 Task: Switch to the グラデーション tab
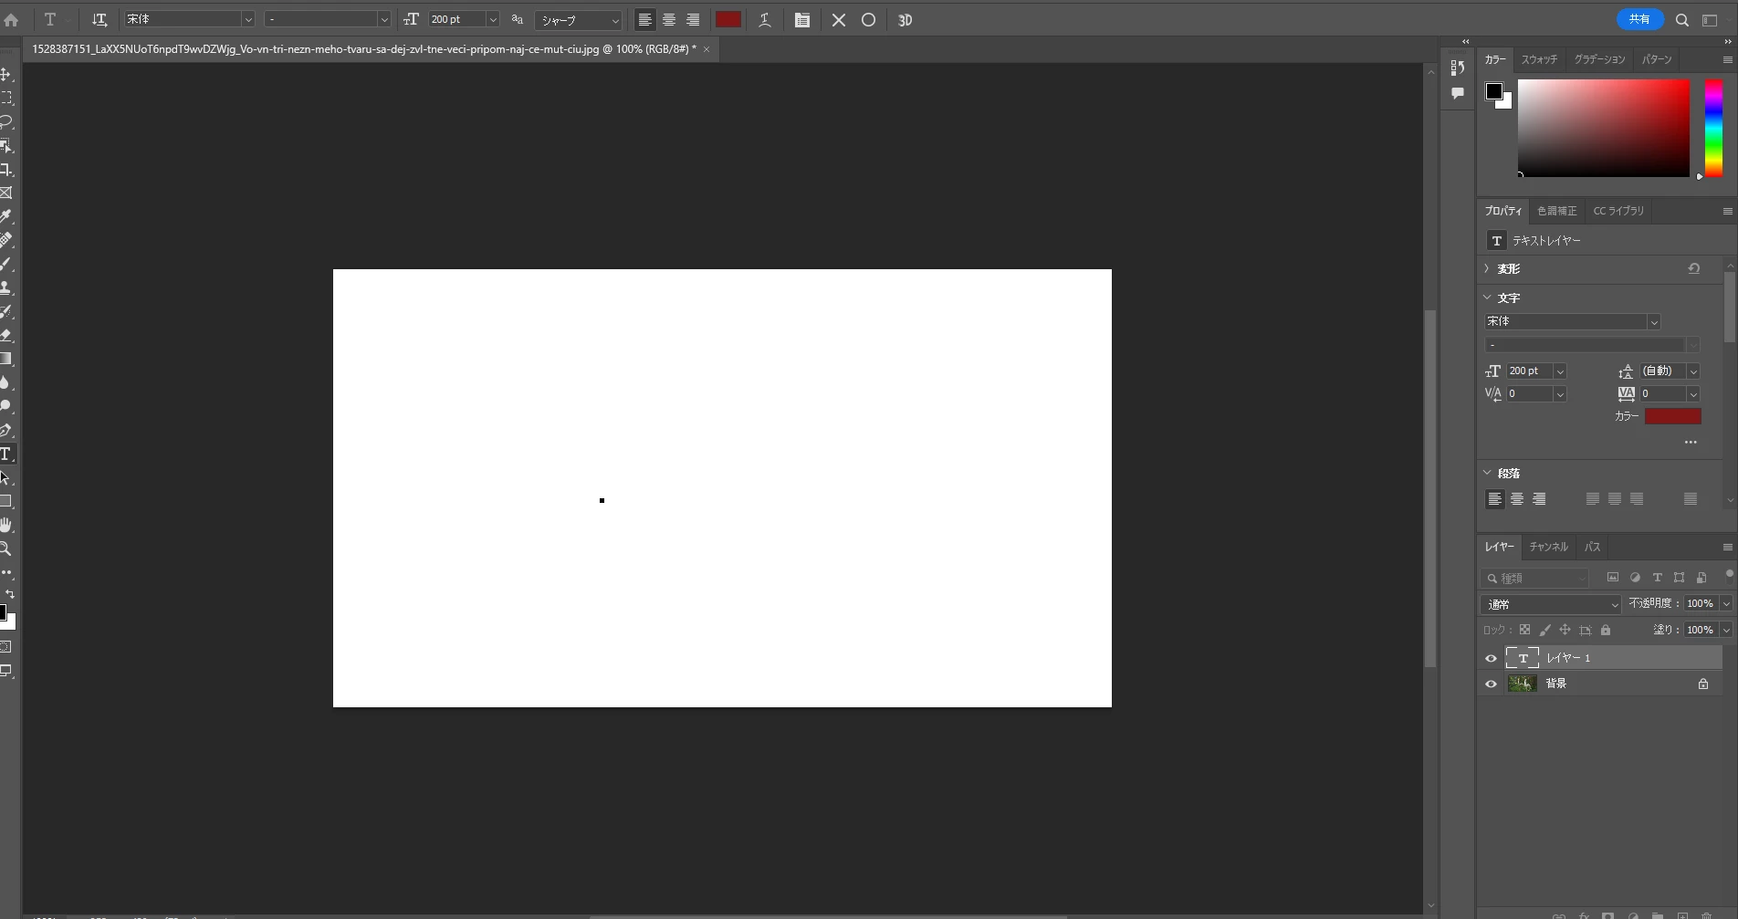(x=1599, y=59)
